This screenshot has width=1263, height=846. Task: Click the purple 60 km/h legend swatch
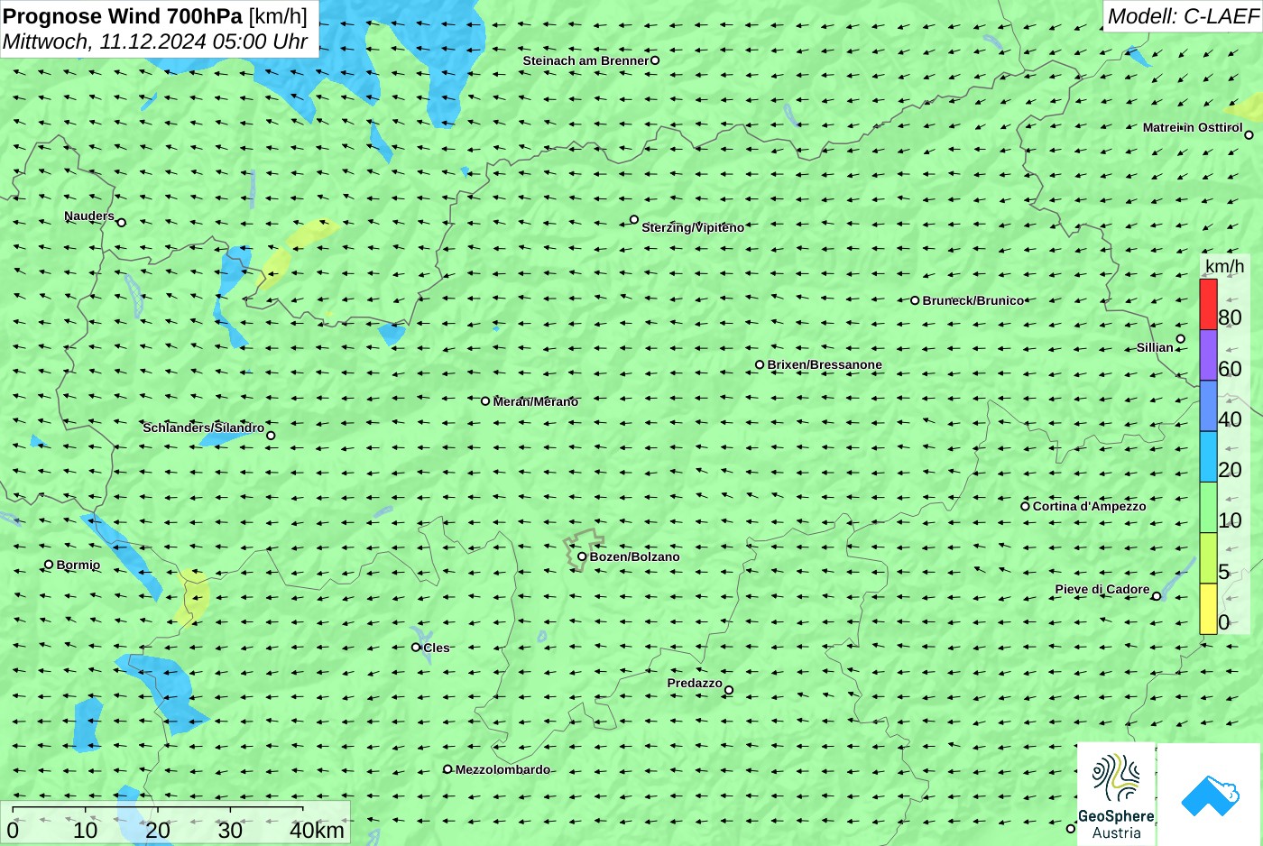pyautogui.click(x=1208, y=355)
